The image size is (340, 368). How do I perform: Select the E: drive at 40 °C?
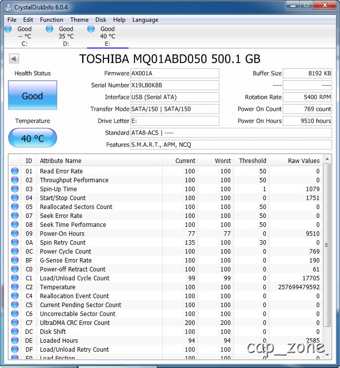(x=107, y=36)
